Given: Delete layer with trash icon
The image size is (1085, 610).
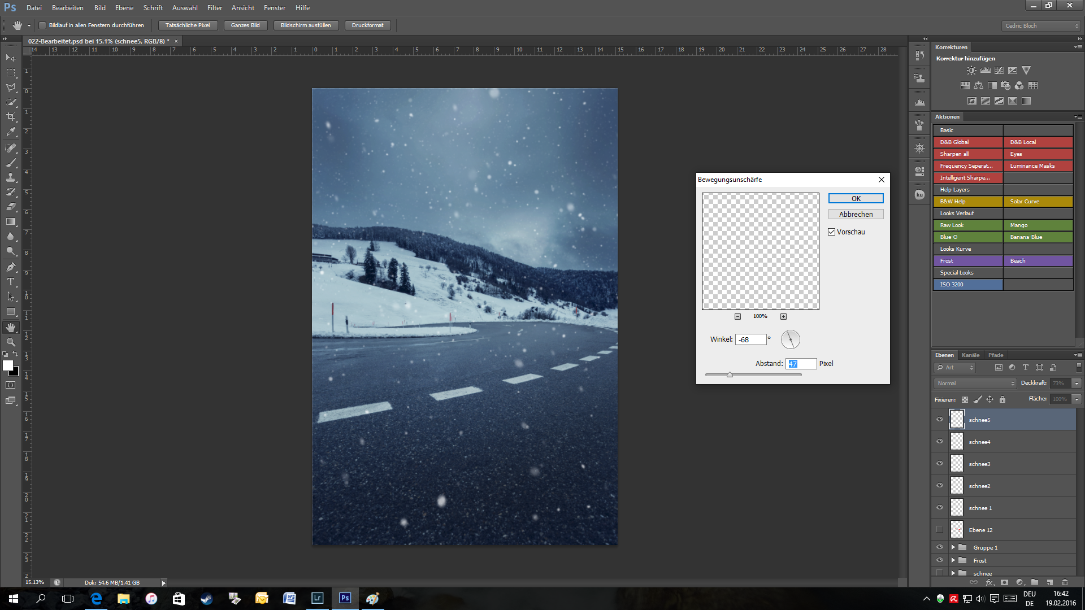Looking at the screenshot, I should pos(1065,582).
